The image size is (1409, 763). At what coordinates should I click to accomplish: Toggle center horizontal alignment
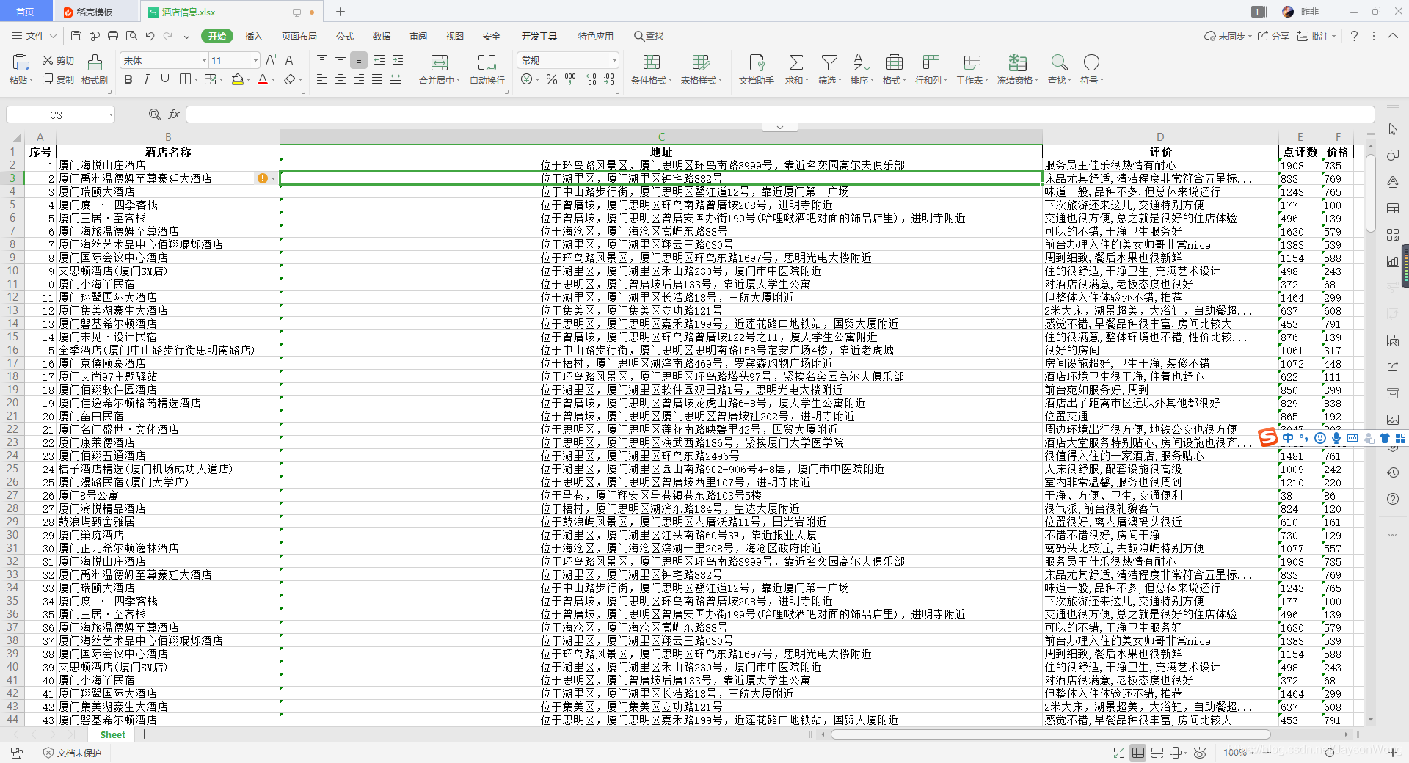tap(341, 79)
